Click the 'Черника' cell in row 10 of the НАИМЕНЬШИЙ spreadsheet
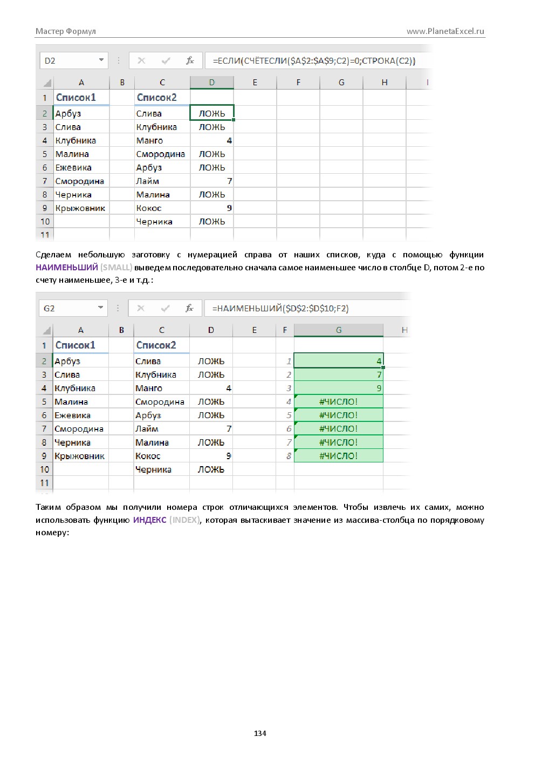This screenshot has height=757, width=535. 162,469
